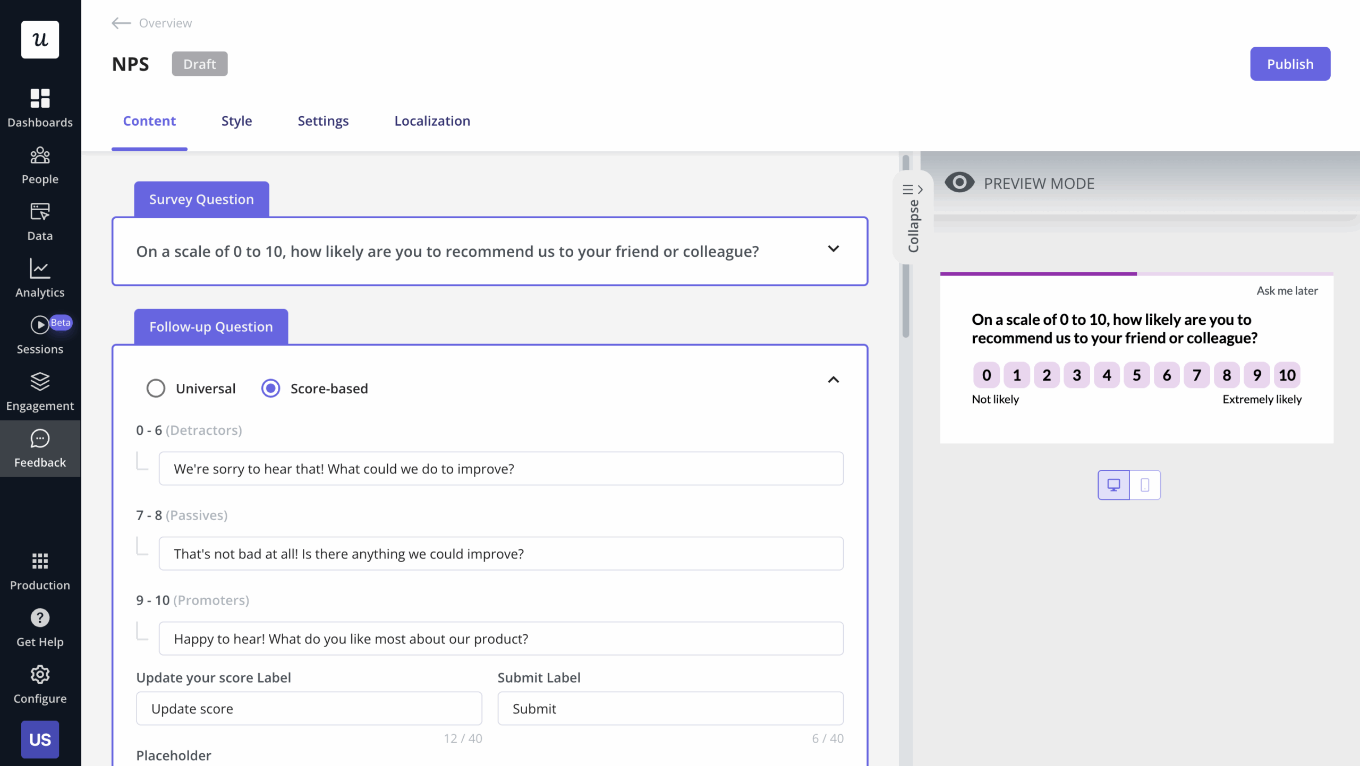Collapse the editor panel
The width and height of the screenshot is (1360, 766).
[x=913, y=217]
